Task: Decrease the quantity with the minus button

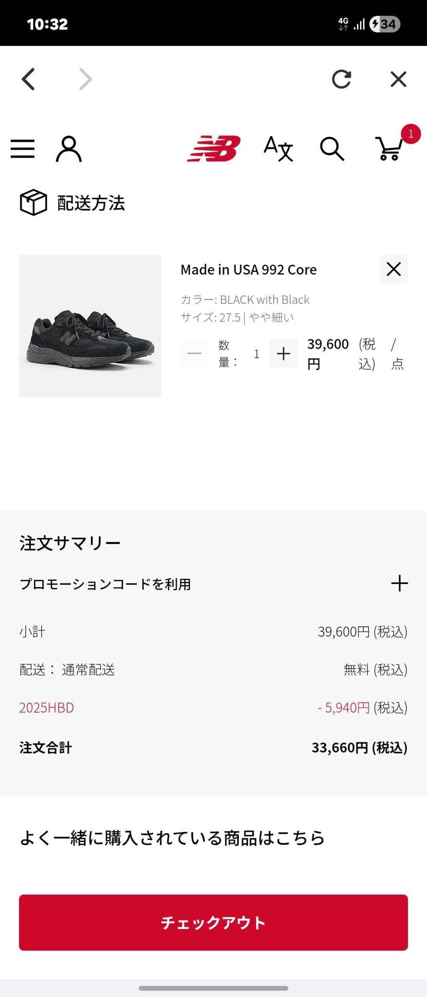Action: click(x=194, y=353)
